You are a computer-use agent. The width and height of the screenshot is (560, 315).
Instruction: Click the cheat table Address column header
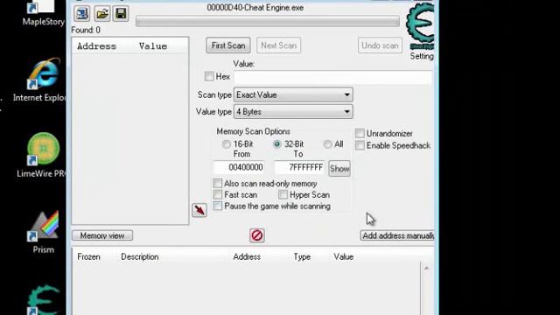coord(247,256)
